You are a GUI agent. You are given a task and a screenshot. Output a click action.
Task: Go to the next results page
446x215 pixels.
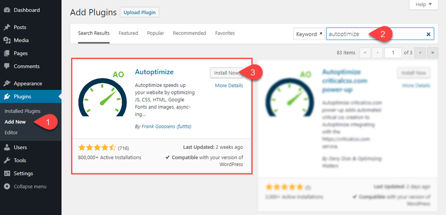[x=420, y=52]
